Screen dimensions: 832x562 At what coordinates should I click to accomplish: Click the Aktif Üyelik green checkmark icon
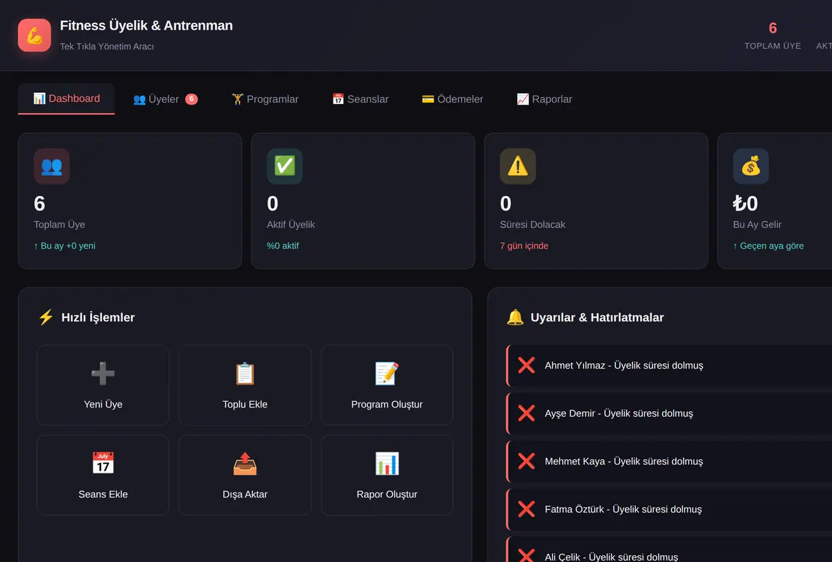pos(285,166)
